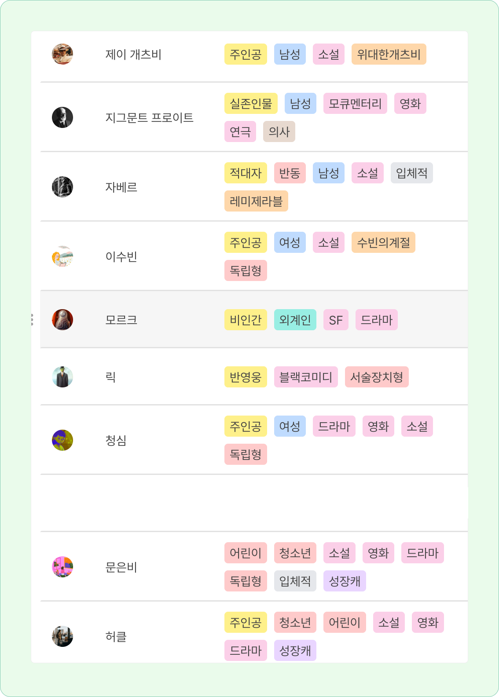499x697 pixels.
Task: Select the 서술장치형 tag on 릭
Action: pos(377,377)
